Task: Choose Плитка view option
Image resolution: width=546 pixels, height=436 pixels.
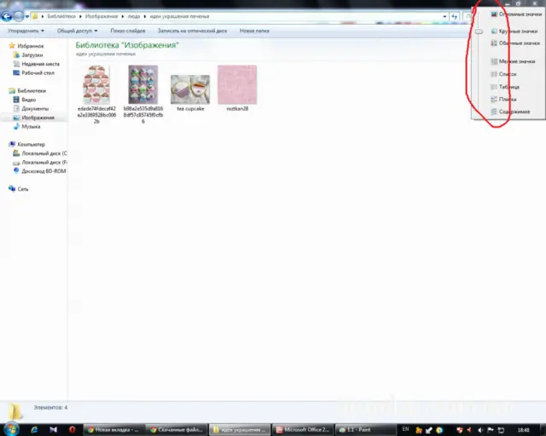Action: (x=503, y=100)
